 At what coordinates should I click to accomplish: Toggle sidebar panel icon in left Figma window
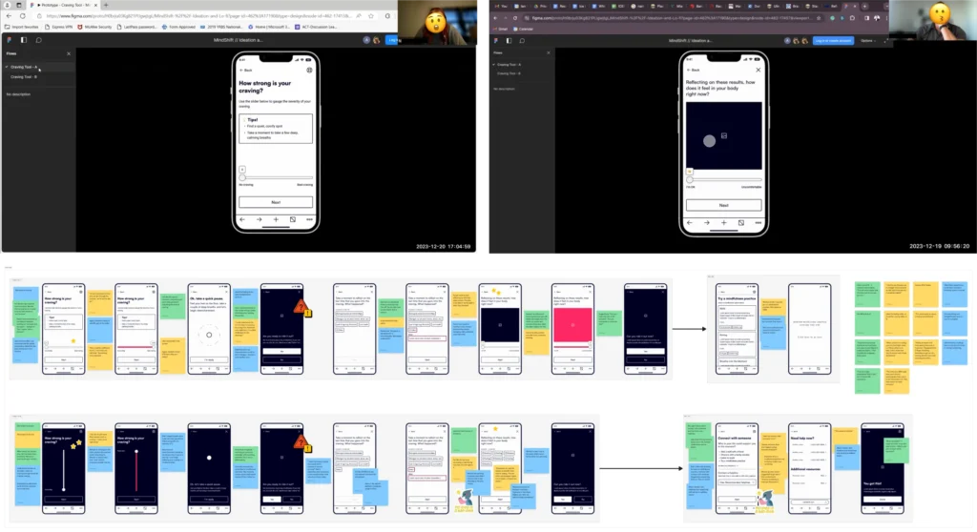tap(22, 41)
